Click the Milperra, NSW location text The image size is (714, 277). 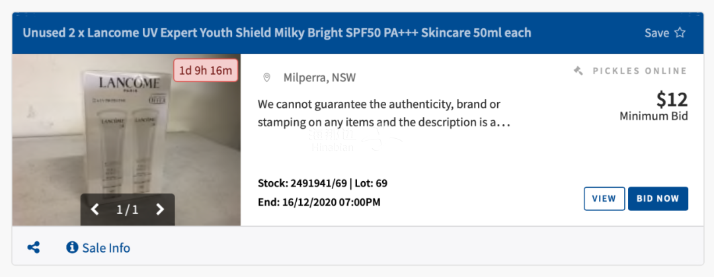click(x=320, y=78)
